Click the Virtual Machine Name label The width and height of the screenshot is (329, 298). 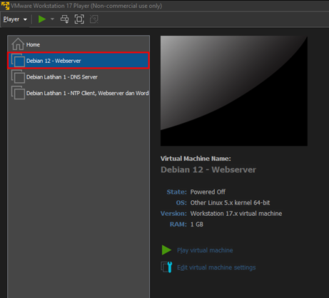(196, 159)
